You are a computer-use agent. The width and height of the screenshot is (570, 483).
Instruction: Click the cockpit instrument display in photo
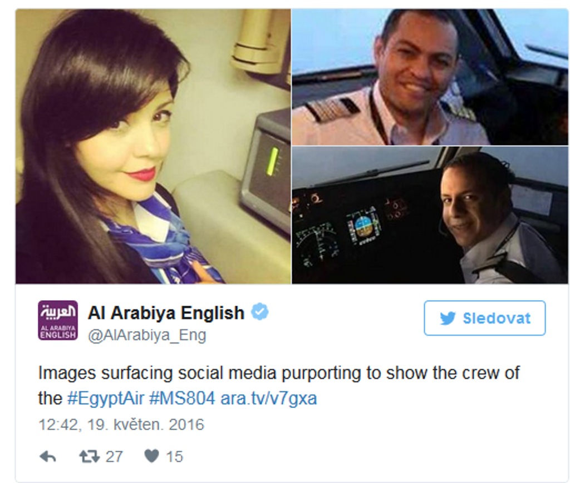pyautogui.click(x=363, y=226)
